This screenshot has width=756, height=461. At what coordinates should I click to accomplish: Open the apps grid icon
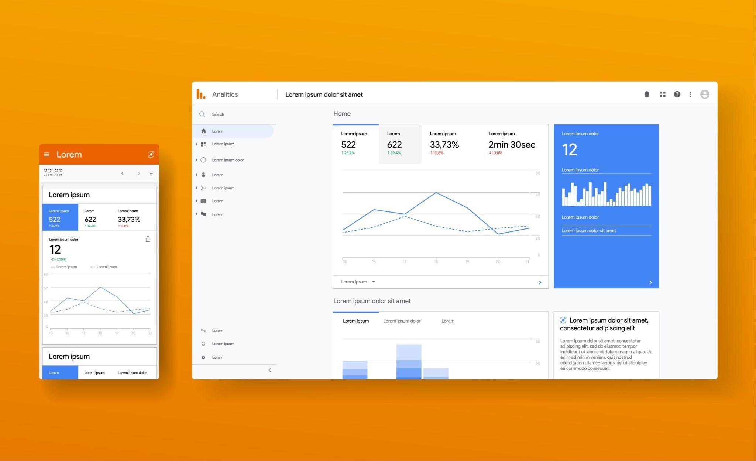coord(663,94)
